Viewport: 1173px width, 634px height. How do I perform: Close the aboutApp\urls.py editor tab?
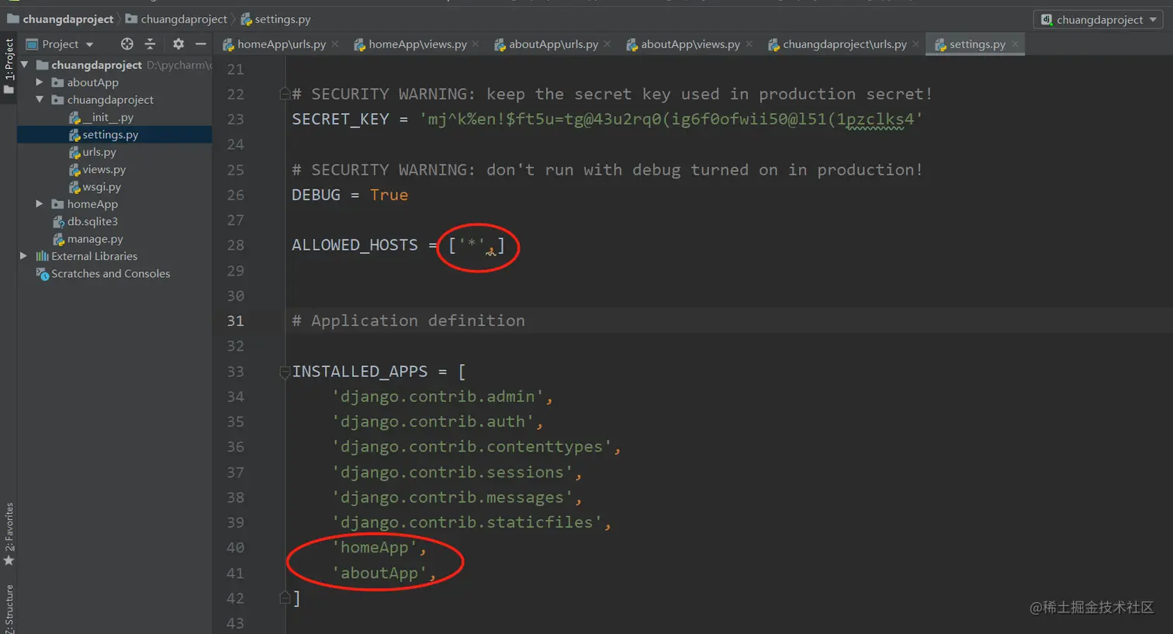coord(607,44)
